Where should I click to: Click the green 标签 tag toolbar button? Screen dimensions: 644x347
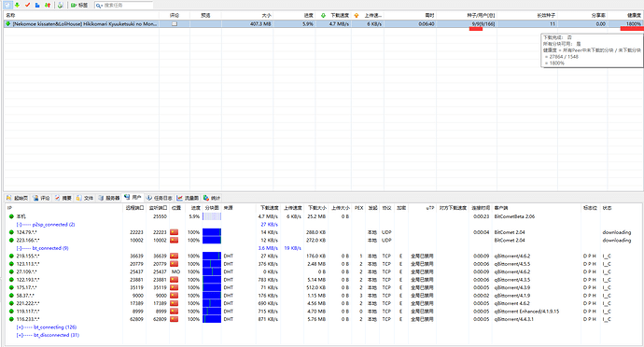pos(78,5)
